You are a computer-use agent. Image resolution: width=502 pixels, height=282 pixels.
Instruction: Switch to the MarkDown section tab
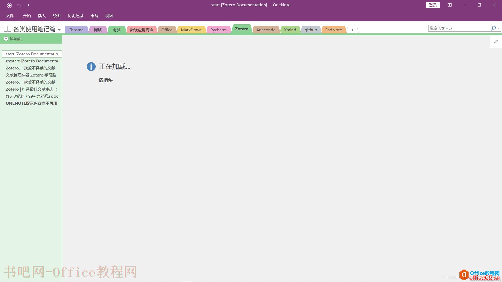pos(191,30)
